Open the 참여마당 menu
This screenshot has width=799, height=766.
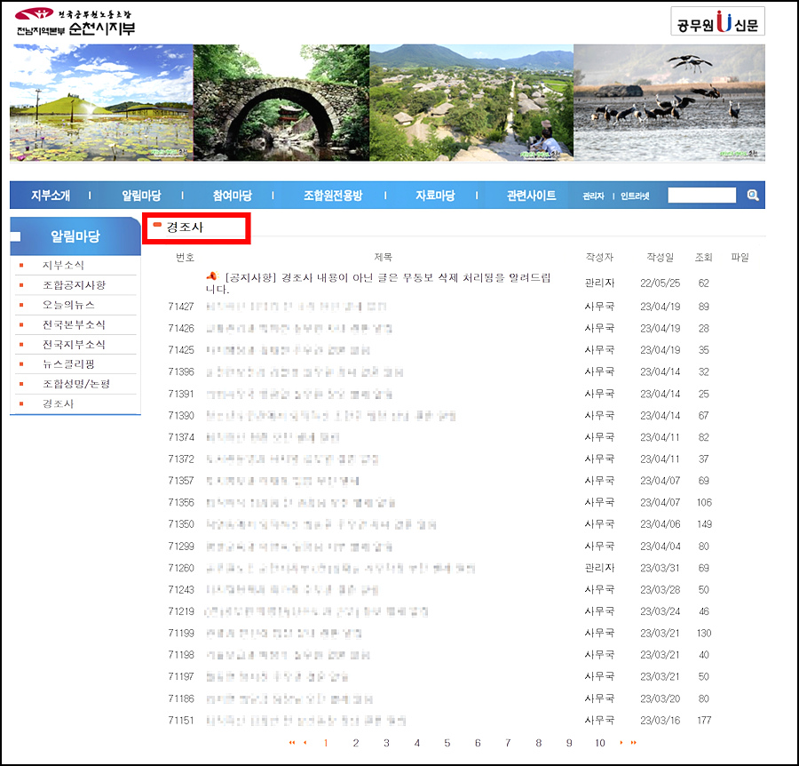[x=233, y=195]
